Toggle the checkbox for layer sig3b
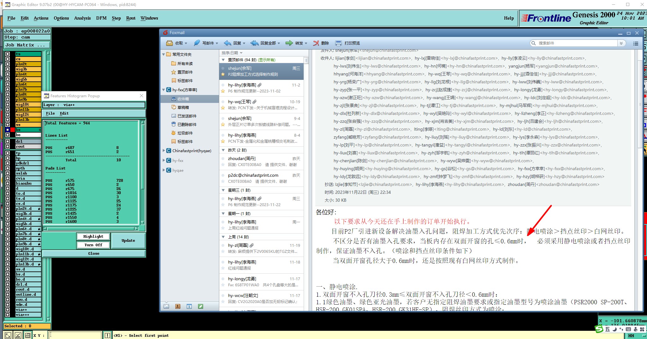 8,69
